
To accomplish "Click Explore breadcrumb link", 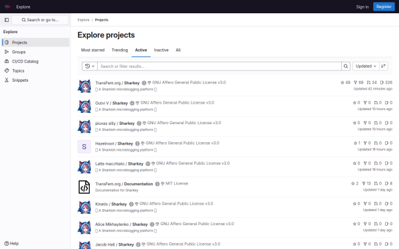I will (84, 20).
